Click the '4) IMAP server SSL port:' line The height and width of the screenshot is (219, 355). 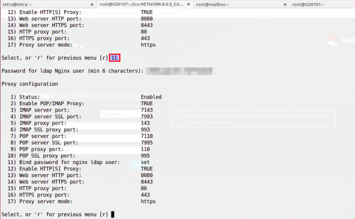coord(46,116)
